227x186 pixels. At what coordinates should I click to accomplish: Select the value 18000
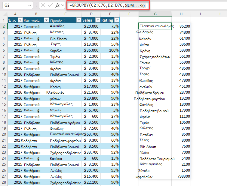(x=181, y=104)
